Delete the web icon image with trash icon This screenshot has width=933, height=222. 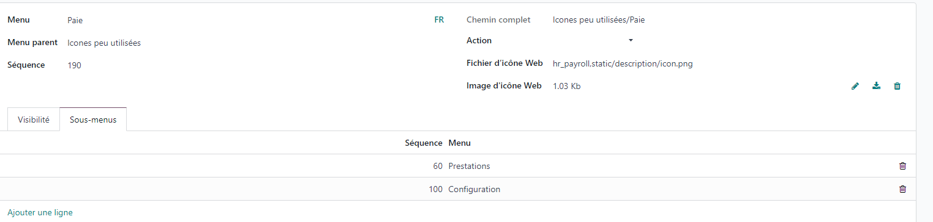pyautogui.click(x=897, y=86)
